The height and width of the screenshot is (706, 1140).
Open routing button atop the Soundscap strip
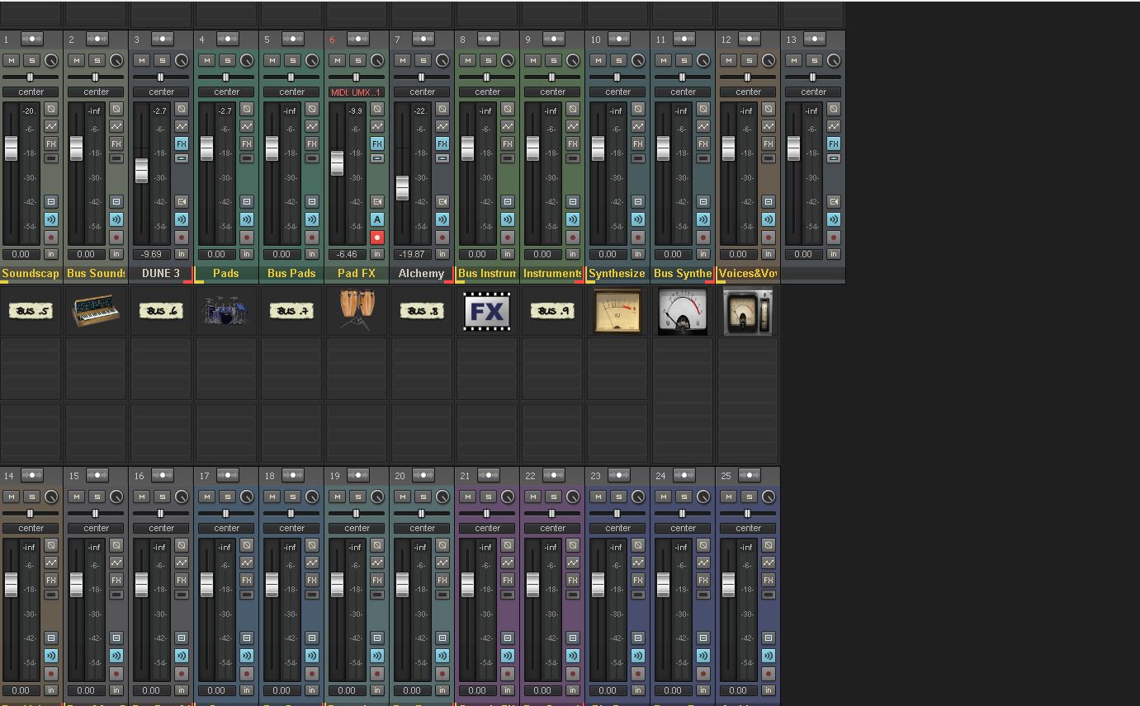pos(31,39)
